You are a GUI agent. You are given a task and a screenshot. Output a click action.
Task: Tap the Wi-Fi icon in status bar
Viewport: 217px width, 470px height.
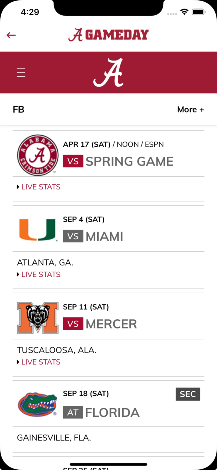pyautogui.click(x=184, y=12)
